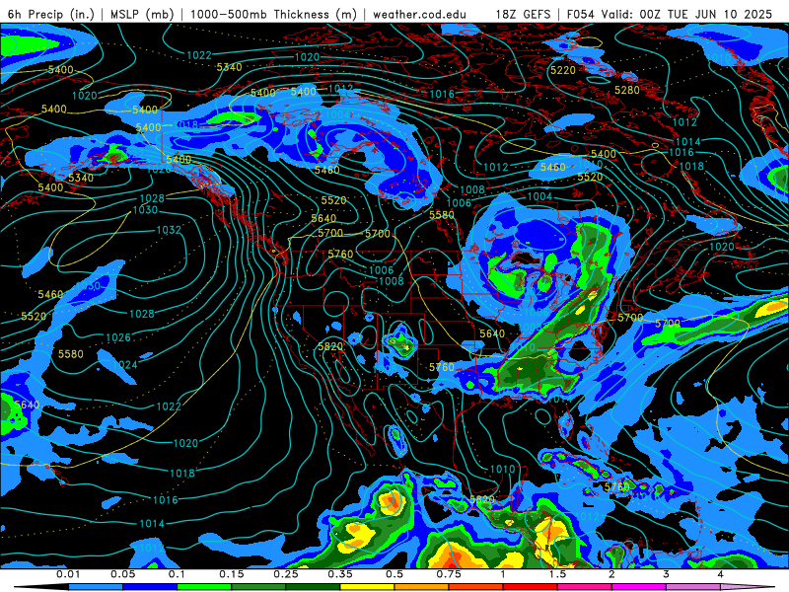This screenshot has height=592, width=789.
Task: Click the 1024 pressure contour label
Action: coord(125,364)
